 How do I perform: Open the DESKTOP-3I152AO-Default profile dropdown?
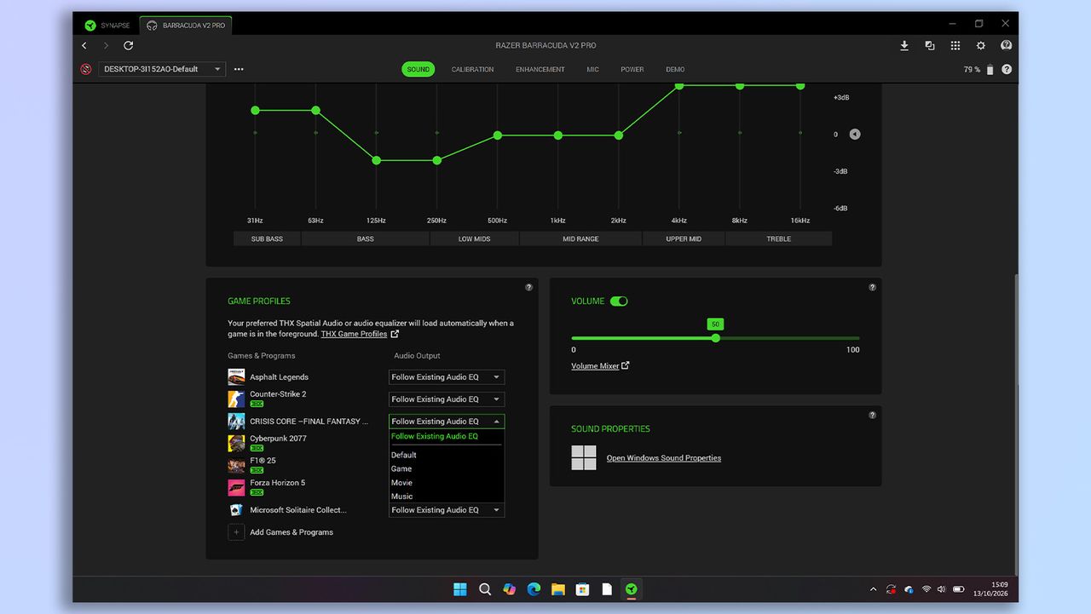[x=162, y=69]
